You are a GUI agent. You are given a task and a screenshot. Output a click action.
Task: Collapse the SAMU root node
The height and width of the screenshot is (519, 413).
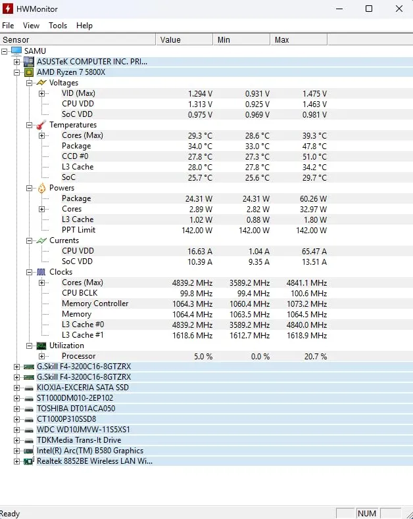(x=5, y=51)
